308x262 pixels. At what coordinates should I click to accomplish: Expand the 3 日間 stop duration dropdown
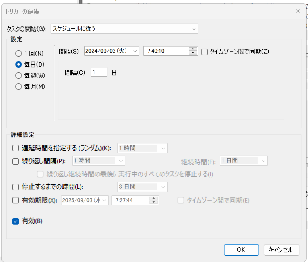(x=163, y=187)
